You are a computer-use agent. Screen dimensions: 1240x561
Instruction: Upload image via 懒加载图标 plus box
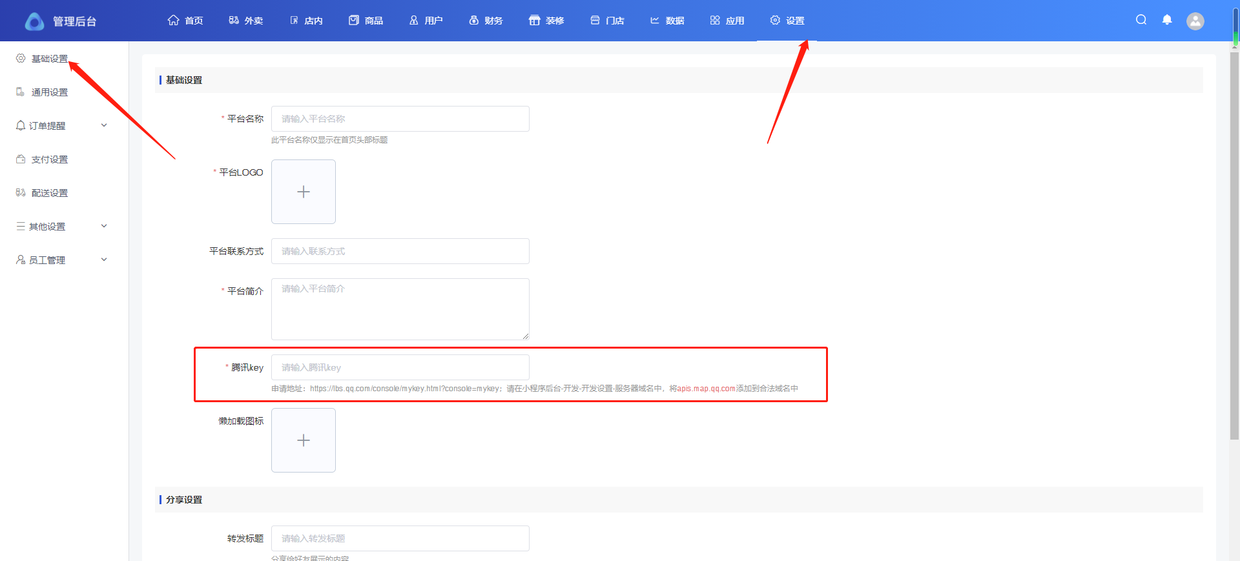coord(304,440)
